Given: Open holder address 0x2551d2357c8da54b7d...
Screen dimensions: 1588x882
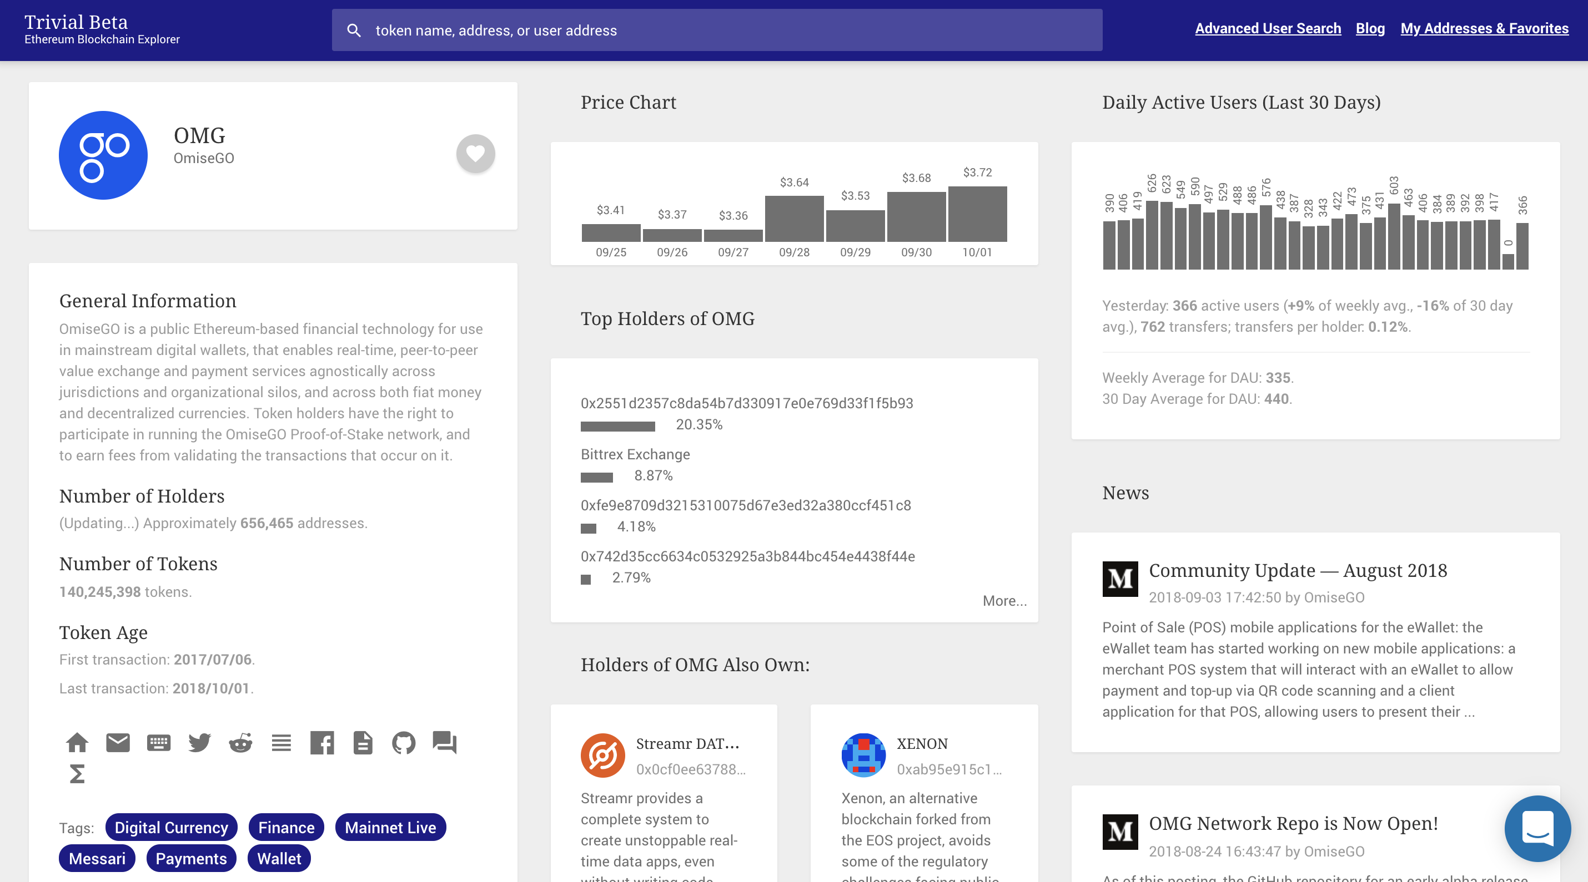Looking at the screenshot, I should (747, 403).
